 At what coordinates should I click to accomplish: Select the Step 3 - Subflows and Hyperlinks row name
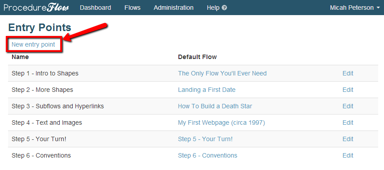tap(58, 107)
